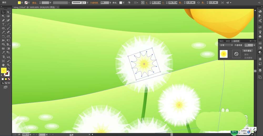The image size is (263, 136).
Task: Select the Perspective Grid tool
Action: [x=8, y=44]
